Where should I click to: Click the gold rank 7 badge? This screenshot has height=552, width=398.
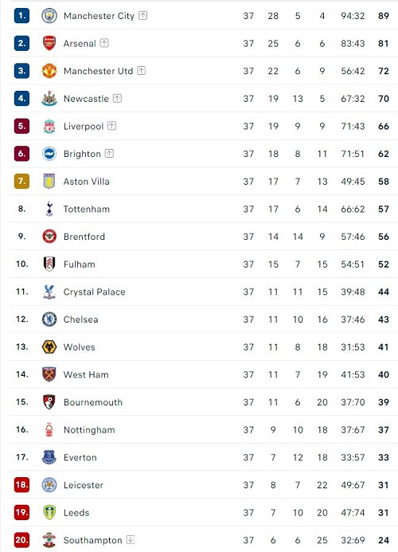tap(21, 182)
